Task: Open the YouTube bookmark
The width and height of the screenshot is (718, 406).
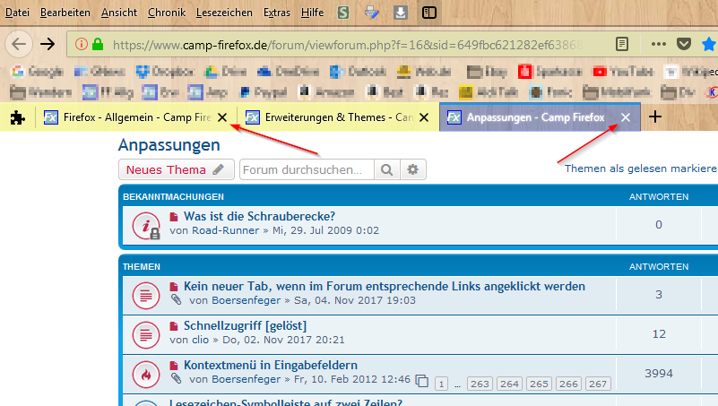Action: [x=623, y=72]
